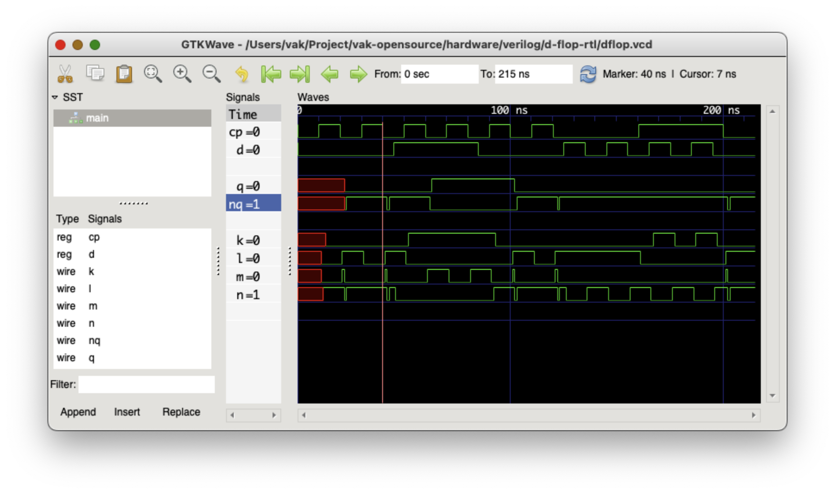835x494 pixels.
Task: Click the Insert button
Action: pos(127,412)
